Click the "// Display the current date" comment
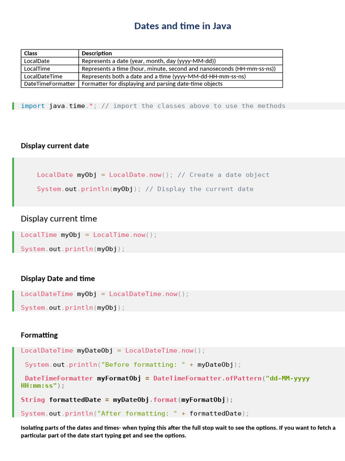 [x=199, y=189]
